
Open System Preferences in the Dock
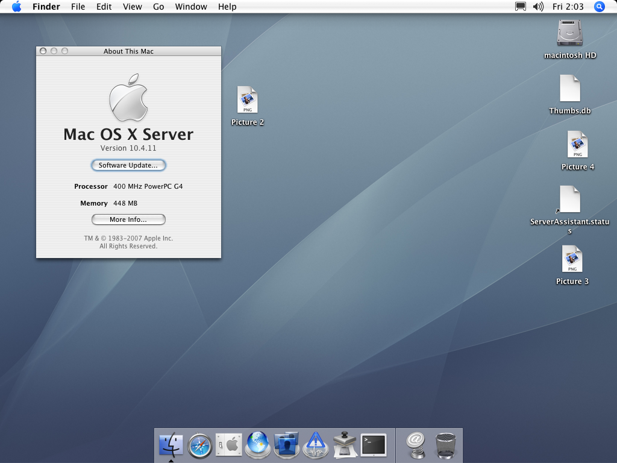pyautogui.click(x=228, y=446)
